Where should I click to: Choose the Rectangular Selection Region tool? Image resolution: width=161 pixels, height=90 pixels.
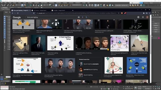coord(28,5)
